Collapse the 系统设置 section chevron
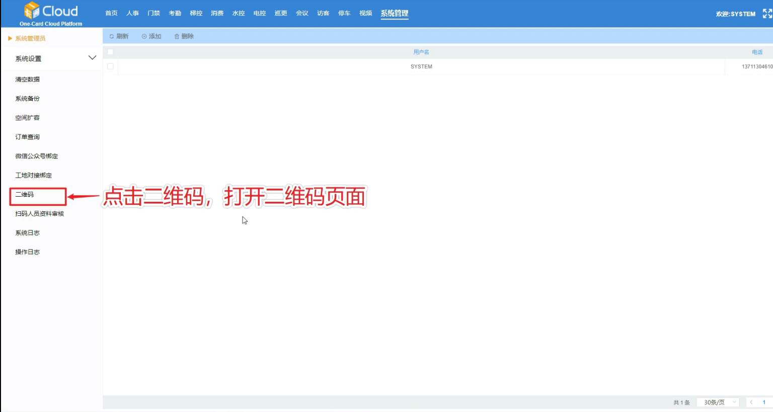This screenshot has width=773, height=412. [x=92, y=58]
